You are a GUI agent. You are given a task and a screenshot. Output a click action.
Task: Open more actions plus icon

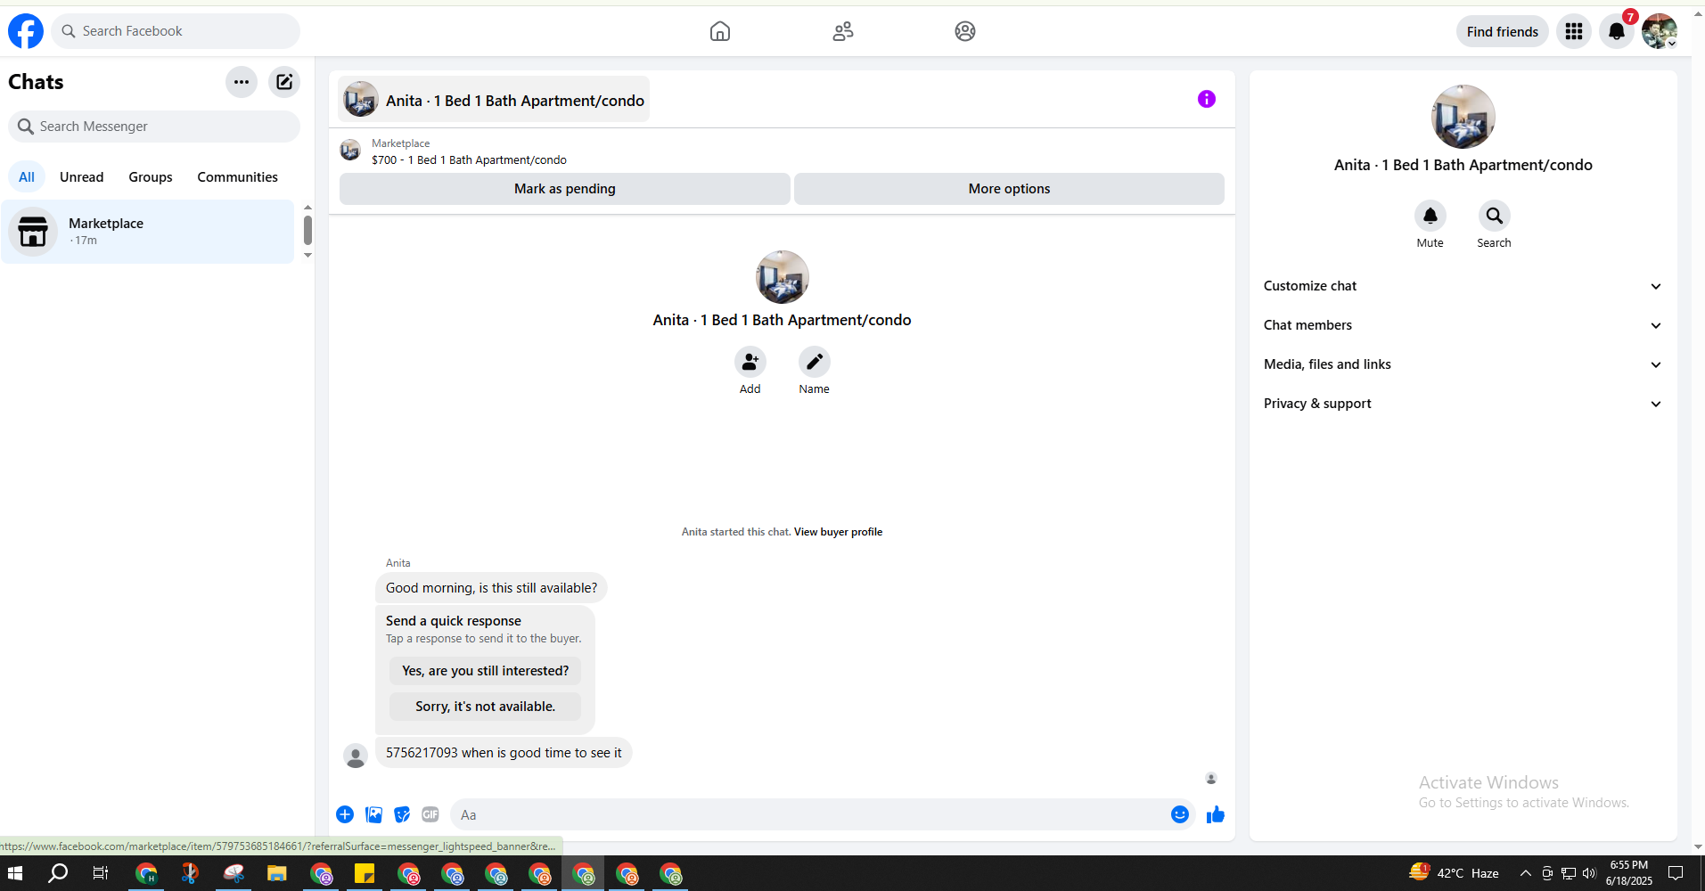[345, 814]
